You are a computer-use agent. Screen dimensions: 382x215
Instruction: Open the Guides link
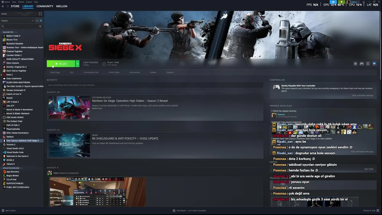tap(153, 72)
